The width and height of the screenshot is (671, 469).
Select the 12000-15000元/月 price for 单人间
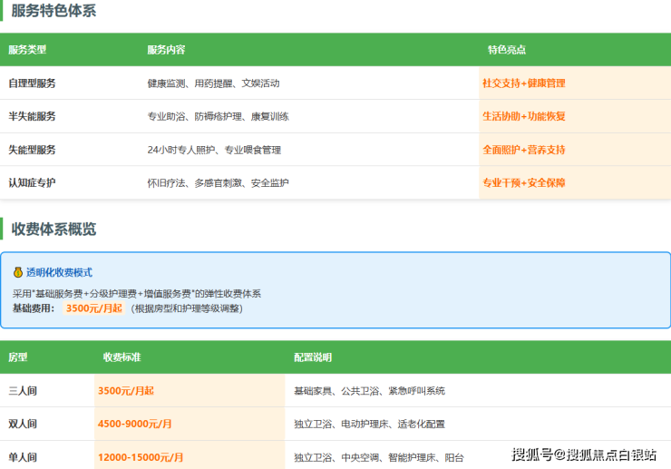pos(141,457)
